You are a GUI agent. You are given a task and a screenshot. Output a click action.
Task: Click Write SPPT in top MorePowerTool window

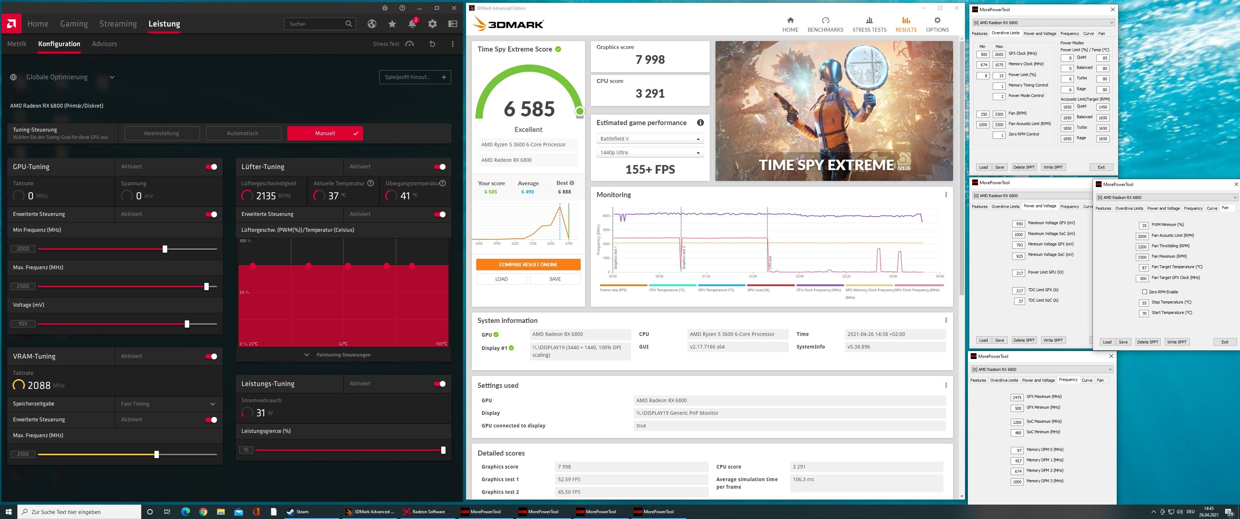[1053, 167]
